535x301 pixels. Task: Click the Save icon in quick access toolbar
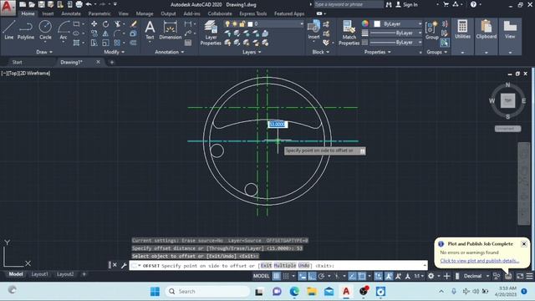click(41, 4)
